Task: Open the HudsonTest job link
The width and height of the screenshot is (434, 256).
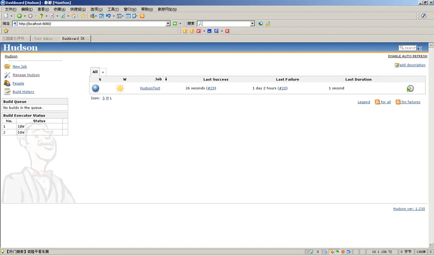Action: click(x=150, y=88)
